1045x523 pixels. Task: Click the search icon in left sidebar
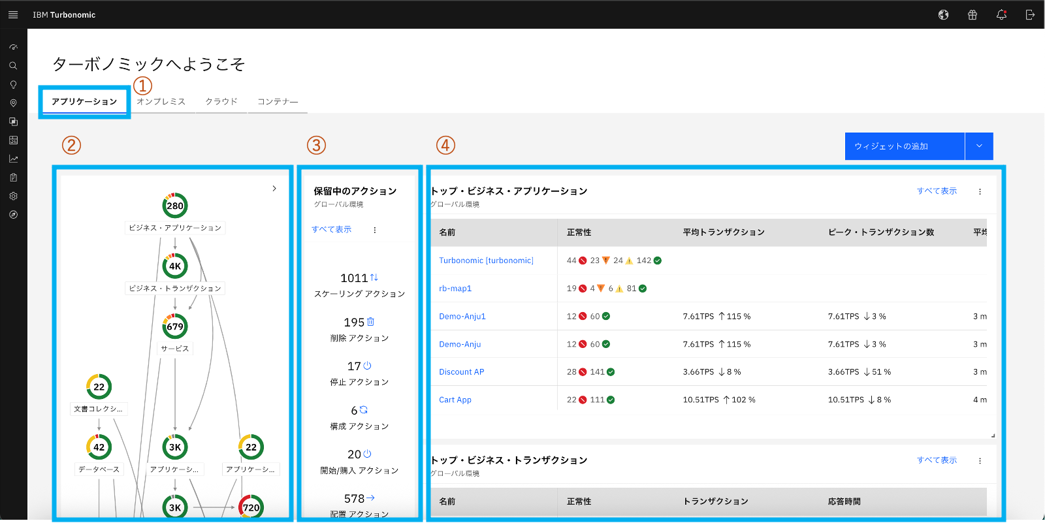click(x=13, y=66)
